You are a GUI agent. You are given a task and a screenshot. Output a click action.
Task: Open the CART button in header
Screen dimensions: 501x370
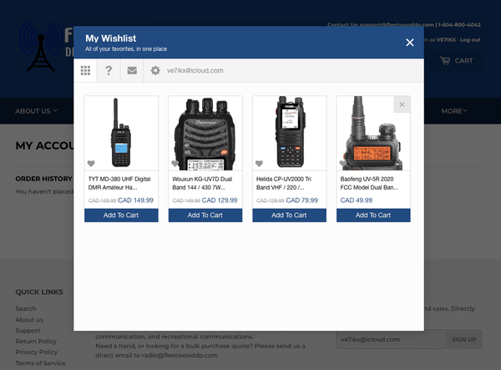tap(456, 61)
